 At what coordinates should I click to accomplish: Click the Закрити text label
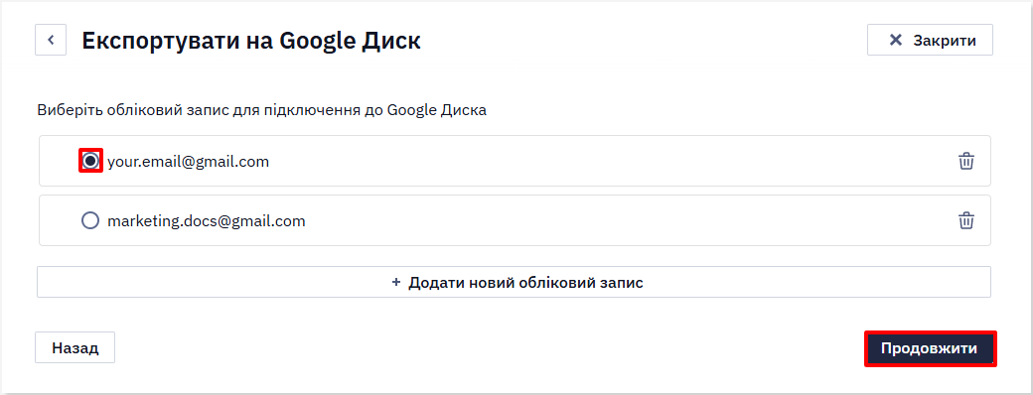(944, 40)
